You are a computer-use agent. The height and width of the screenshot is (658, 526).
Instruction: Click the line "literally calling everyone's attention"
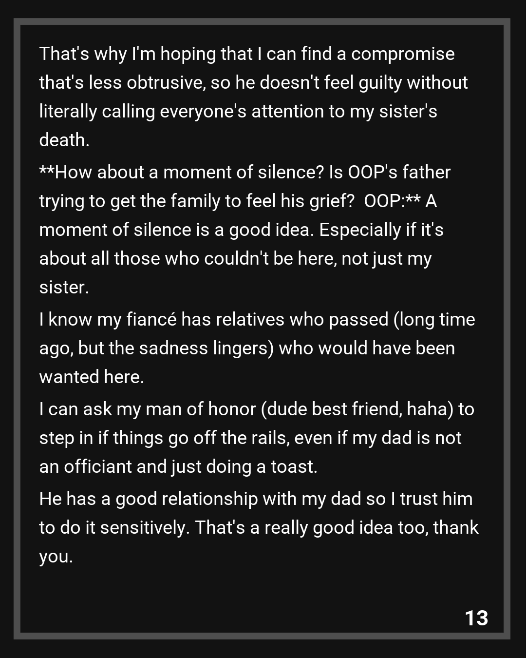point(238,112)
